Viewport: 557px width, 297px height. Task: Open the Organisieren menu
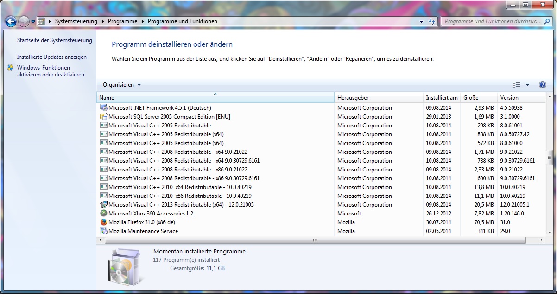coord(122,85)
